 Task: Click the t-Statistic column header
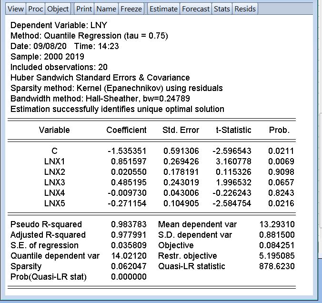coord(234,130)
